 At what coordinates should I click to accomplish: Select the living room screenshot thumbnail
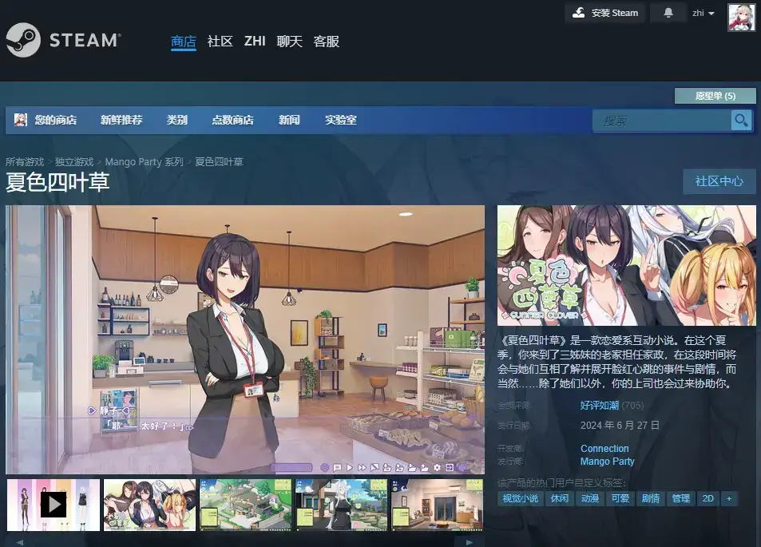click(437, 505)
